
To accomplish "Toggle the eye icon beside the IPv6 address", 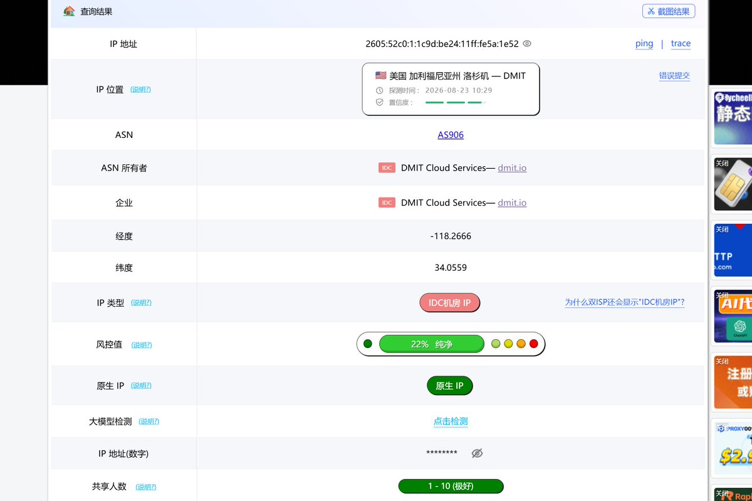I will tap(527, 44).
